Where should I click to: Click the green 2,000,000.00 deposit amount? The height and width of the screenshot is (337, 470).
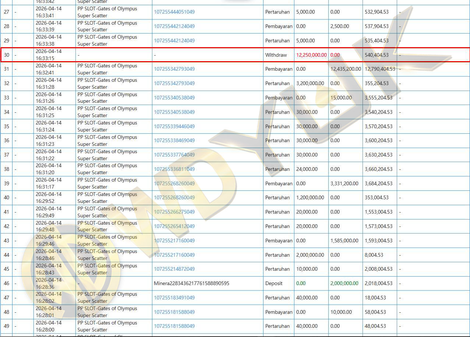(344, 283)
